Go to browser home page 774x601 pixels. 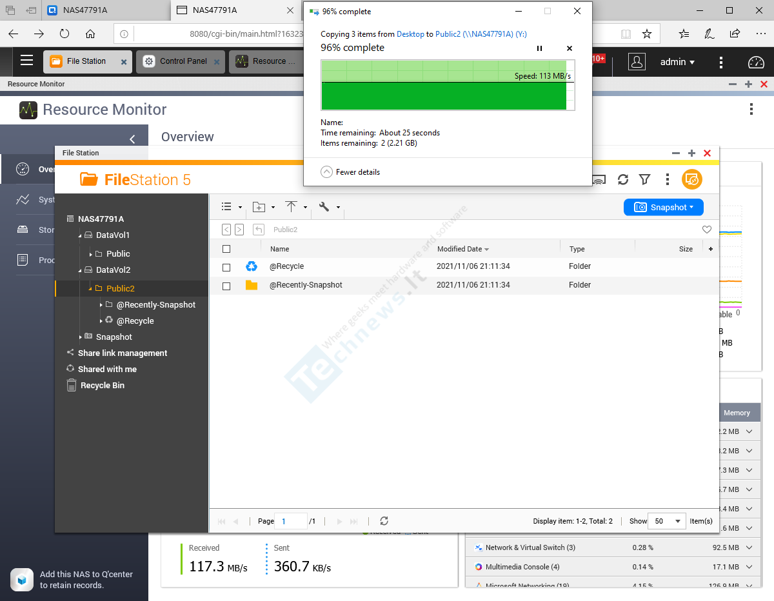pyautogui.click(x=90, y=34)
